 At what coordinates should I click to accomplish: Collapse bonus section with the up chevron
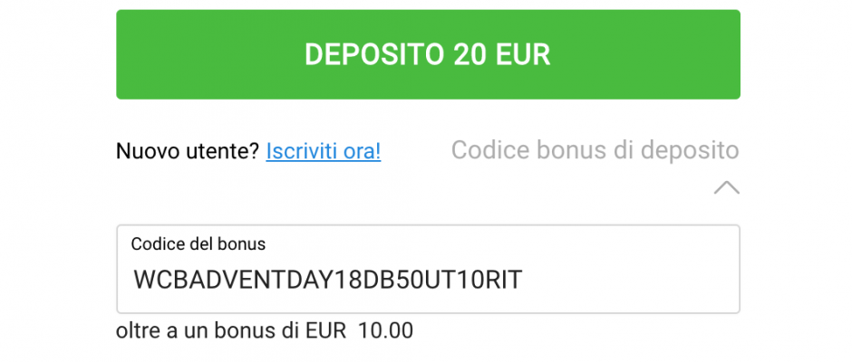727,187
